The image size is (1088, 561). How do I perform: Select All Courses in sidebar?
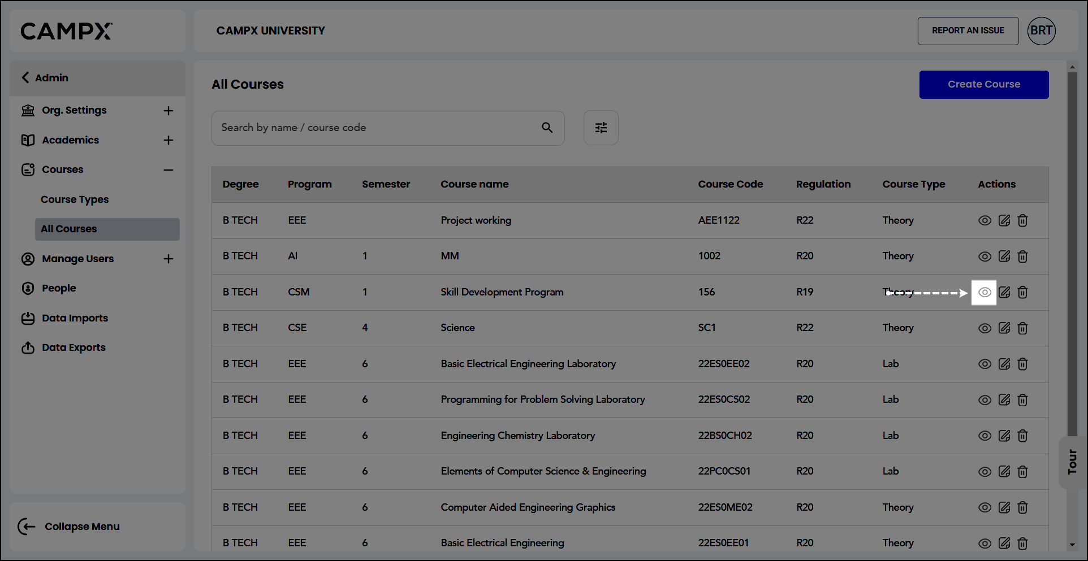pyautogui.click(x=107, y=229)
